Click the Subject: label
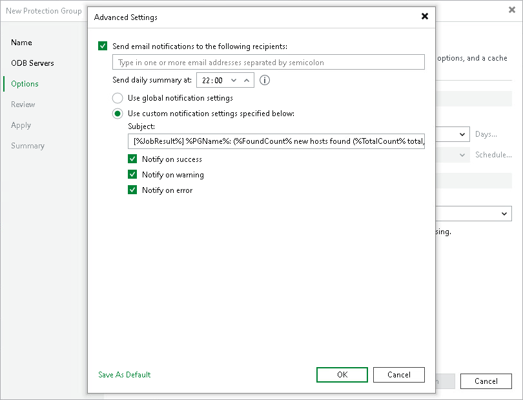 pyautogui.click(x=141, y=126)
